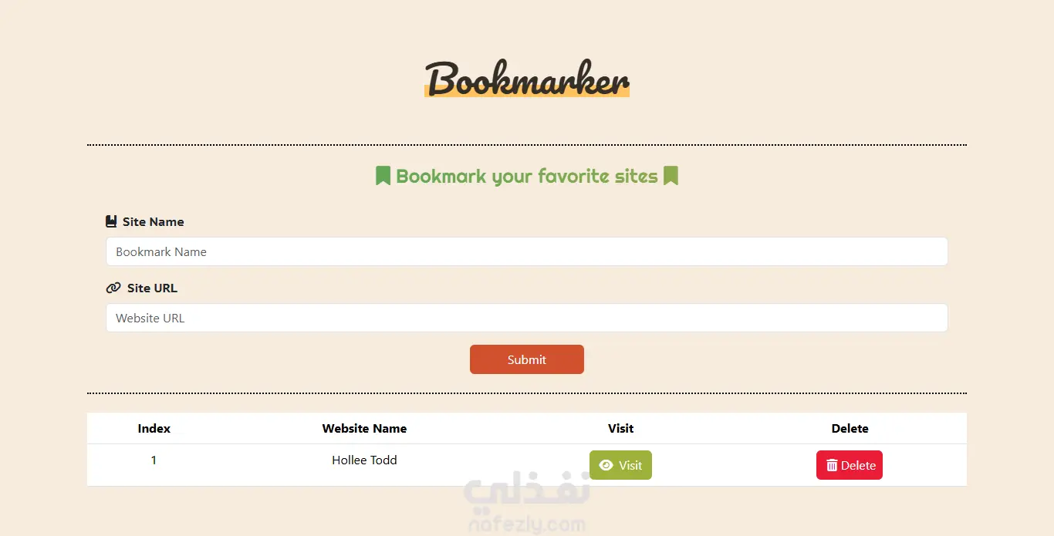
Task: Focus the Website URL input field
Action: point(527,318)
